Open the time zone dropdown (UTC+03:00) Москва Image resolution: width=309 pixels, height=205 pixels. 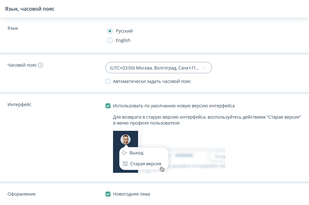pyautogui.click(x=159, y=68)
